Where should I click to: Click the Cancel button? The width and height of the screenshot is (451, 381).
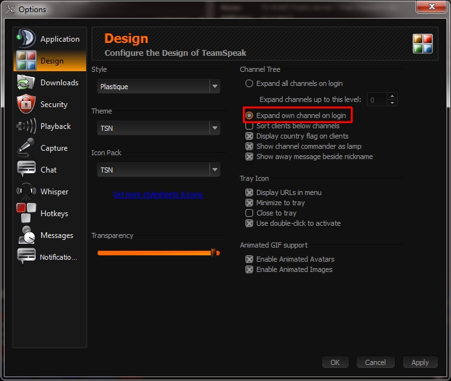pos(375,362)
